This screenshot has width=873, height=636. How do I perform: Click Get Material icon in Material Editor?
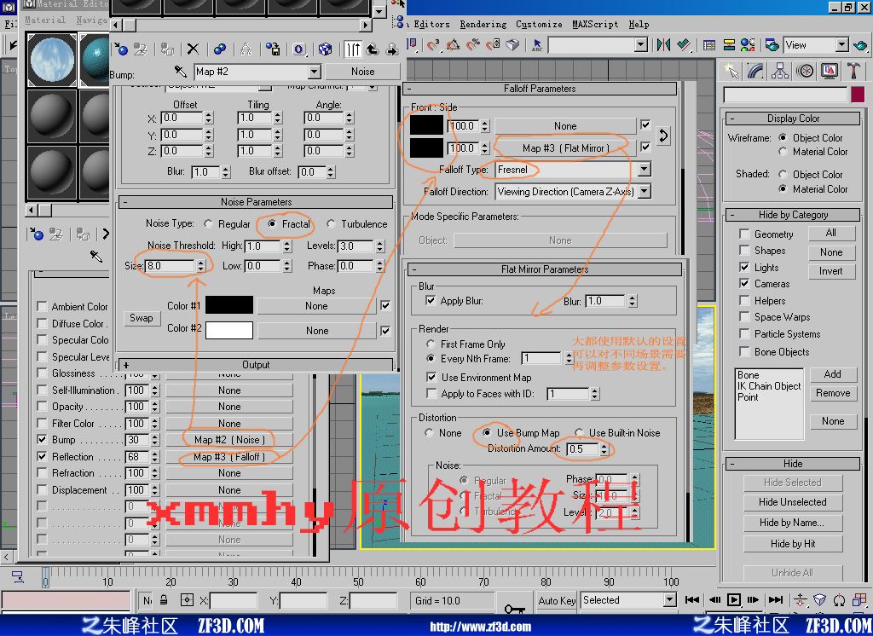point(121,49)
